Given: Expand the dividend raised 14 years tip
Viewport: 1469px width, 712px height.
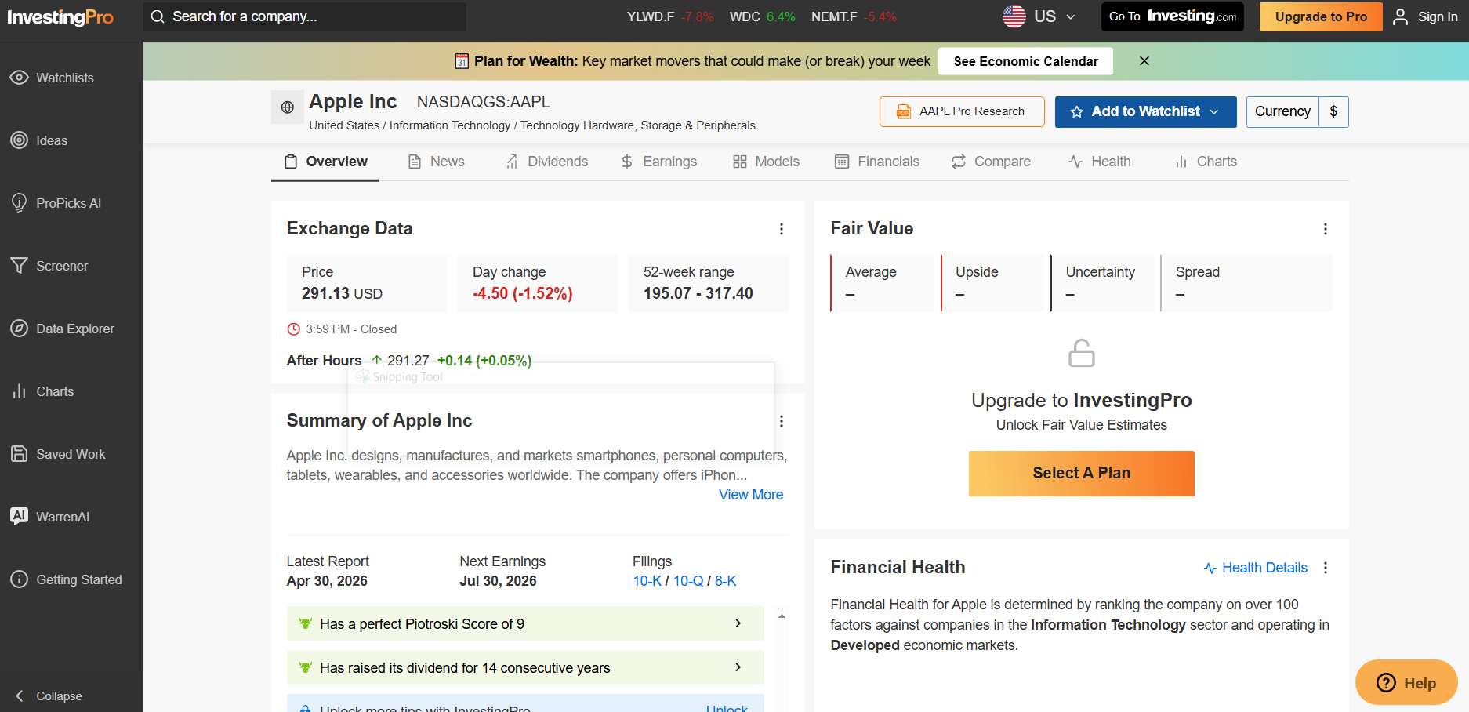Looking at the screenshot, I should click(x=525, y=667).
